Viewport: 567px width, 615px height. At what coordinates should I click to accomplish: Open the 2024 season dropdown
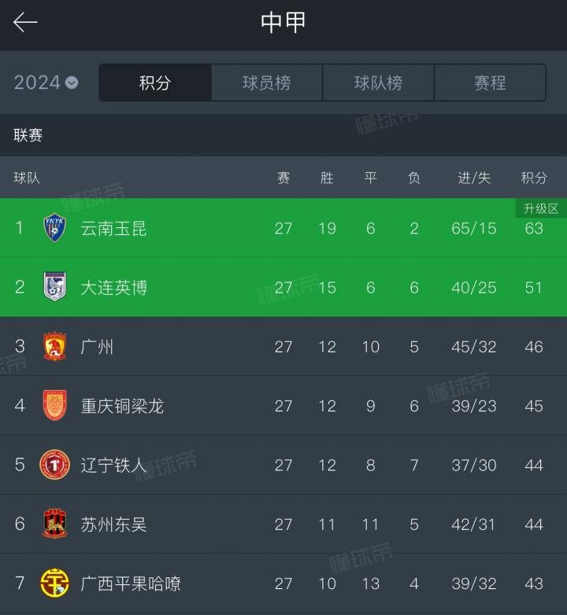[x=46, y=83]
